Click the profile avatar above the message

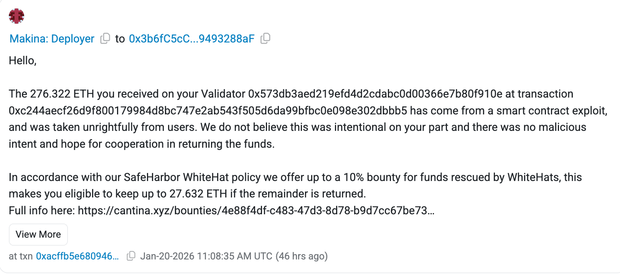point(16,16)
